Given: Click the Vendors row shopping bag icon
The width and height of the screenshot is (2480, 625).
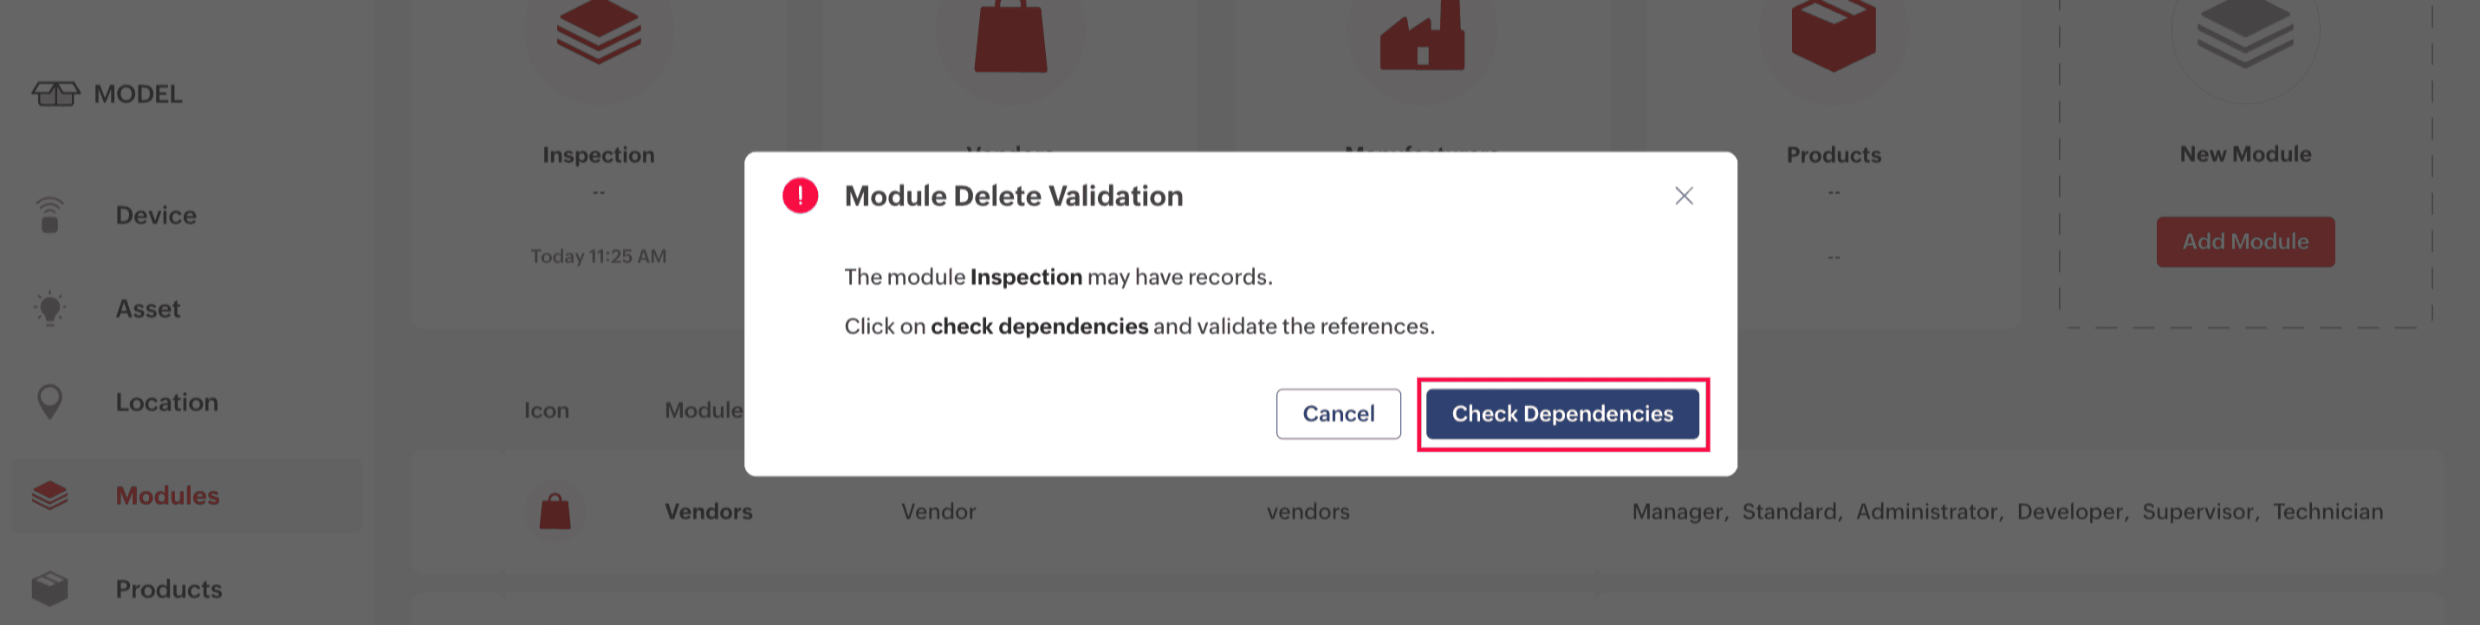Looking at the screenshot, I should (x=555, y=512).
